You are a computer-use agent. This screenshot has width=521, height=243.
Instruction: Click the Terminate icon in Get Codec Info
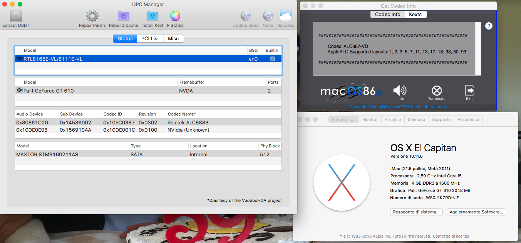tap(436, 91)
